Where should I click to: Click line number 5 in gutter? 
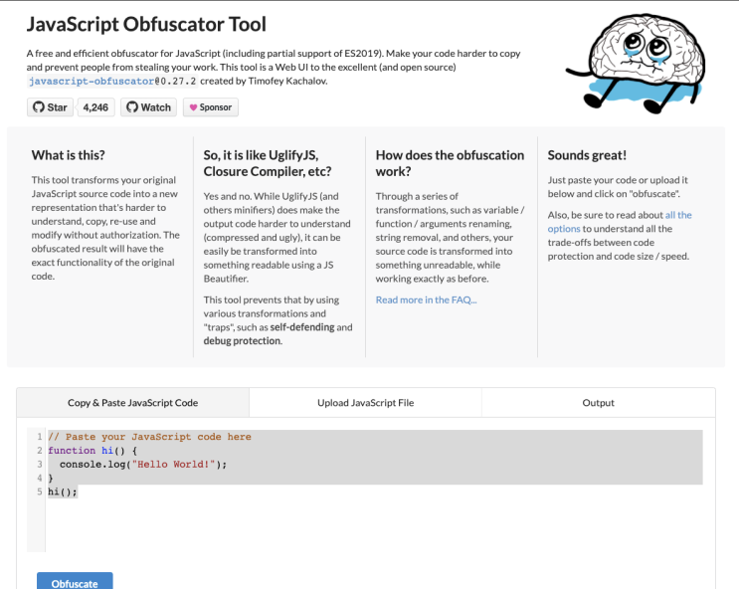tap(40, 491)
